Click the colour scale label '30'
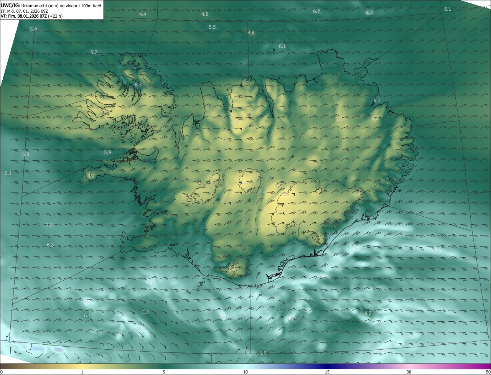 [409, 372]
